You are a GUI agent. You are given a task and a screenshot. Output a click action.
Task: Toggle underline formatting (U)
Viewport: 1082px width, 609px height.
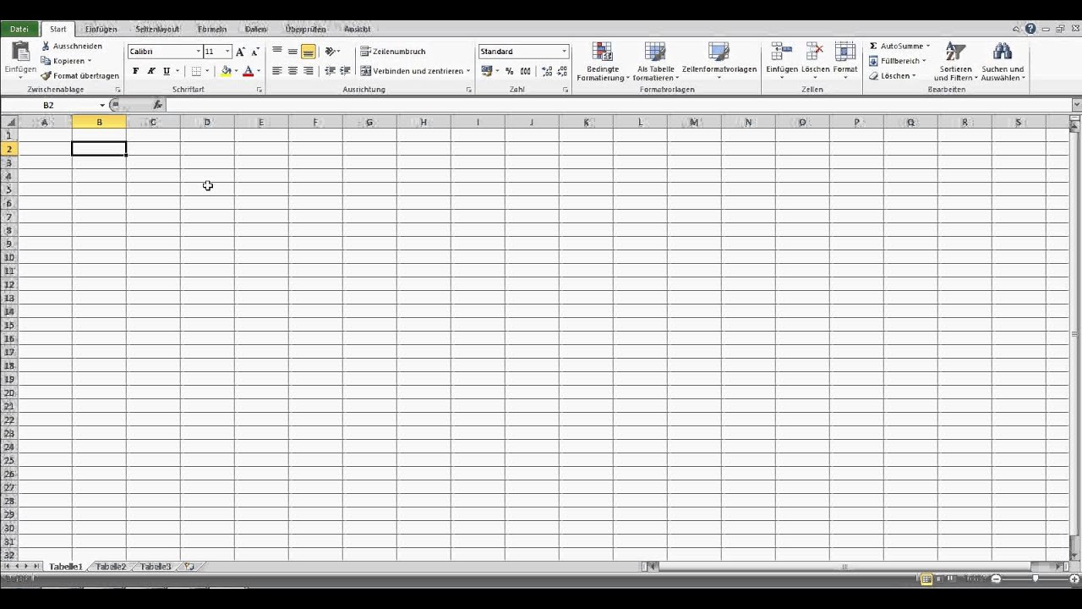pos(166,71)
